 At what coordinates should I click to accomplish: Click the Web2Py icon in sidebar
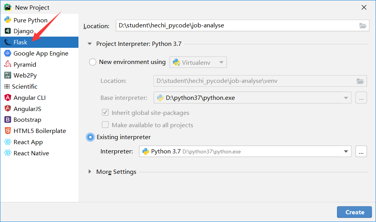click(x=7, y=76)
